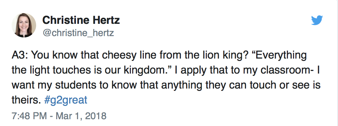Follow the #g2great hashtag link
The width and height of the screenshot is (338, 126).
(65, 100)
